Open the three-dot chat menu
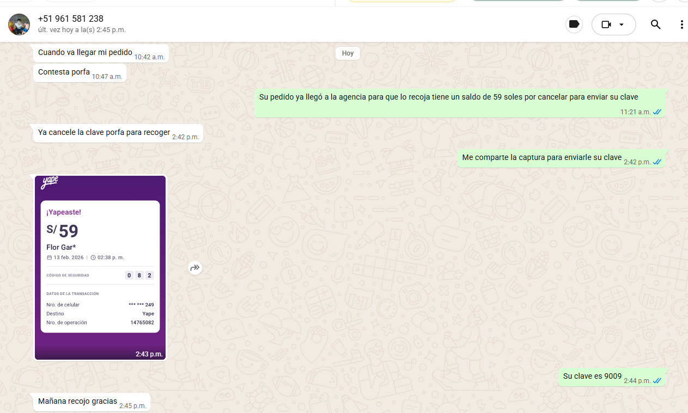The image size is (688, 413). [681, 24]
